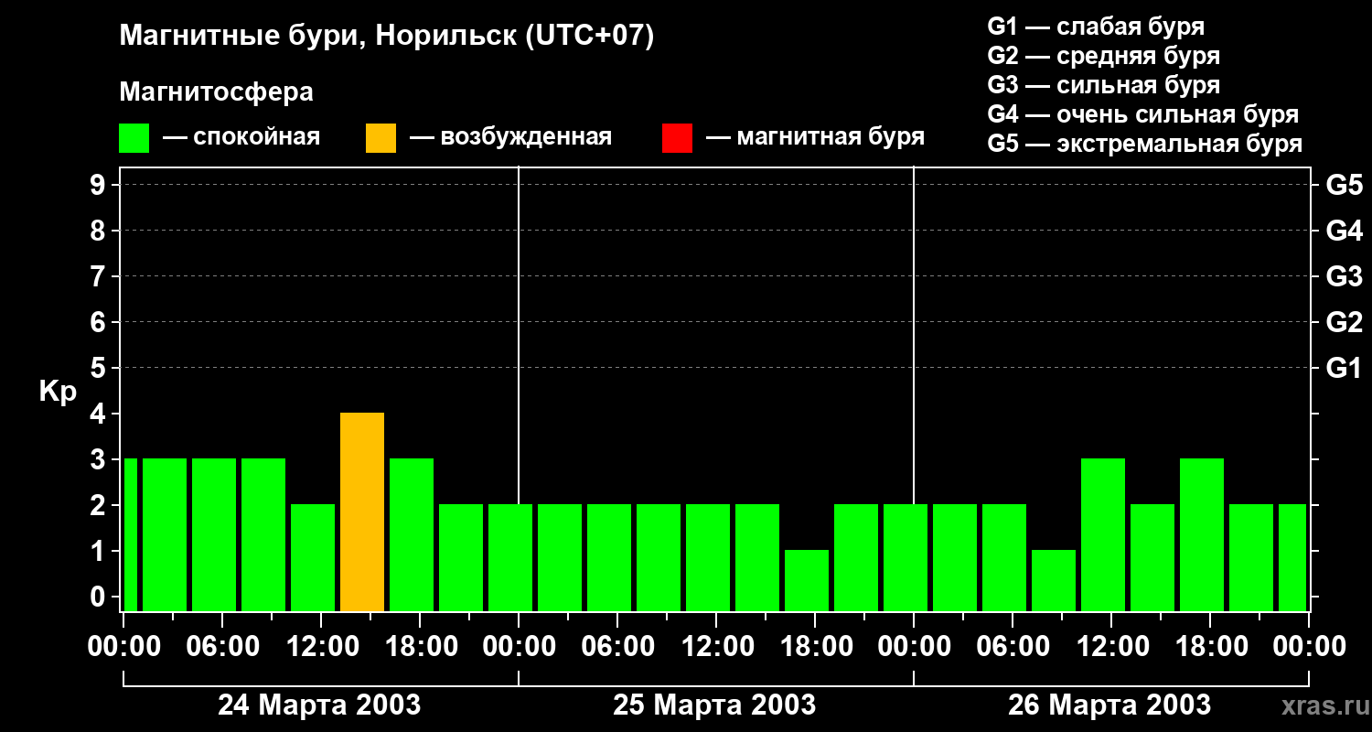Click the '26 Марта 2003' date label

[x=1109, y=705]
